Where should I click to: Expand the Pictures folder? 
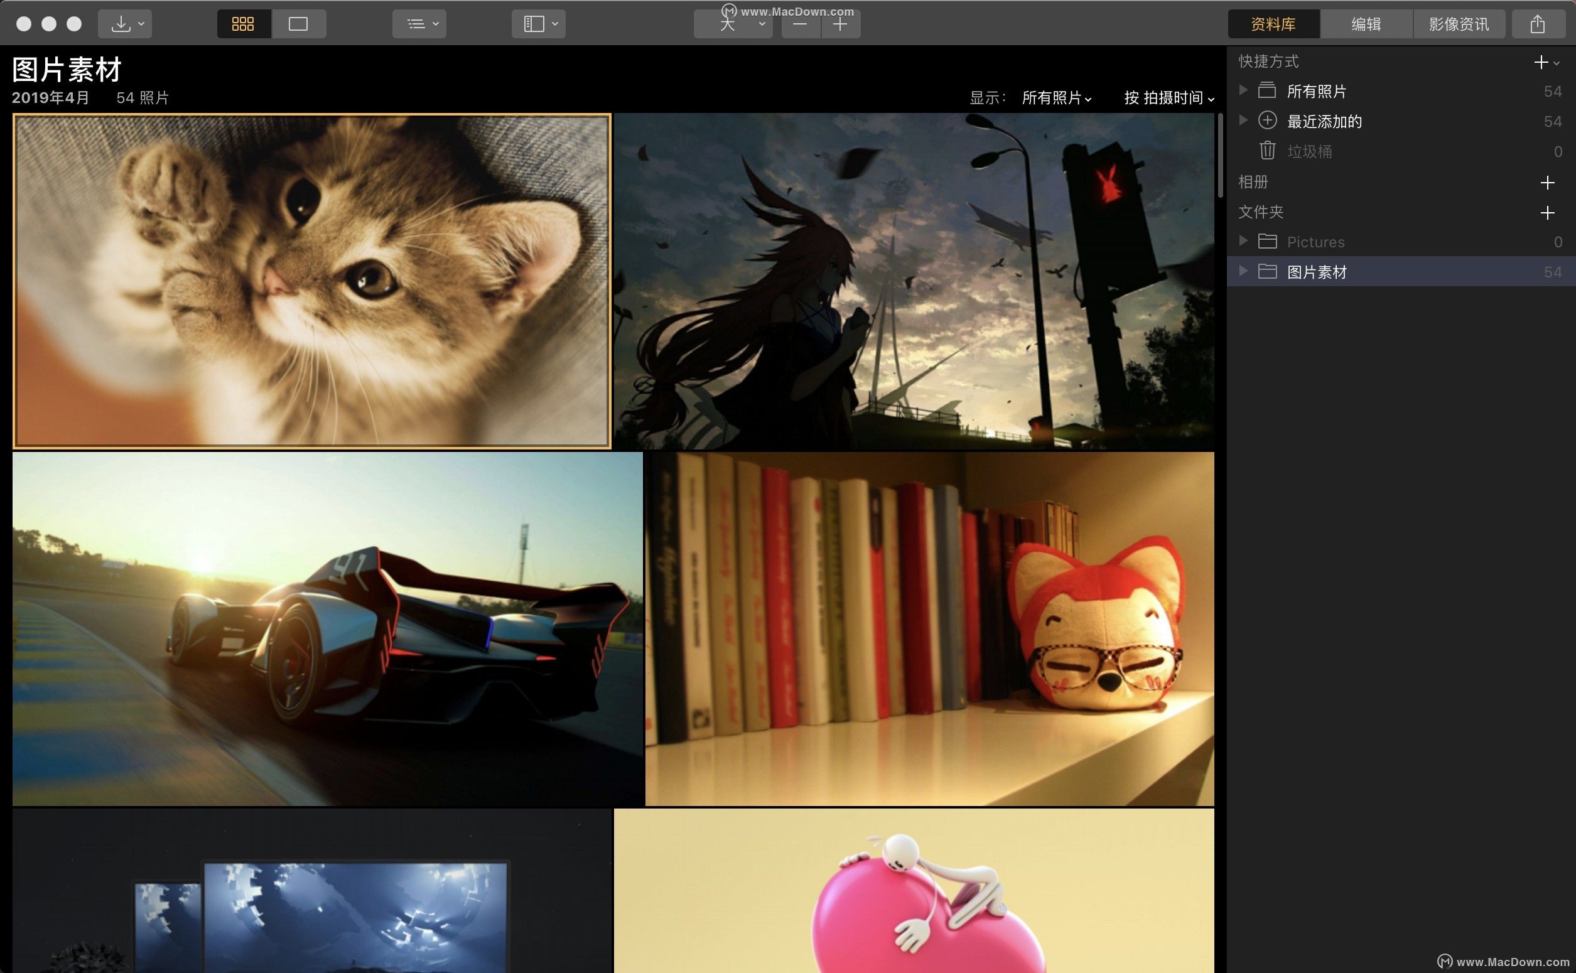pyautogui.click(x=1243, y=240)
